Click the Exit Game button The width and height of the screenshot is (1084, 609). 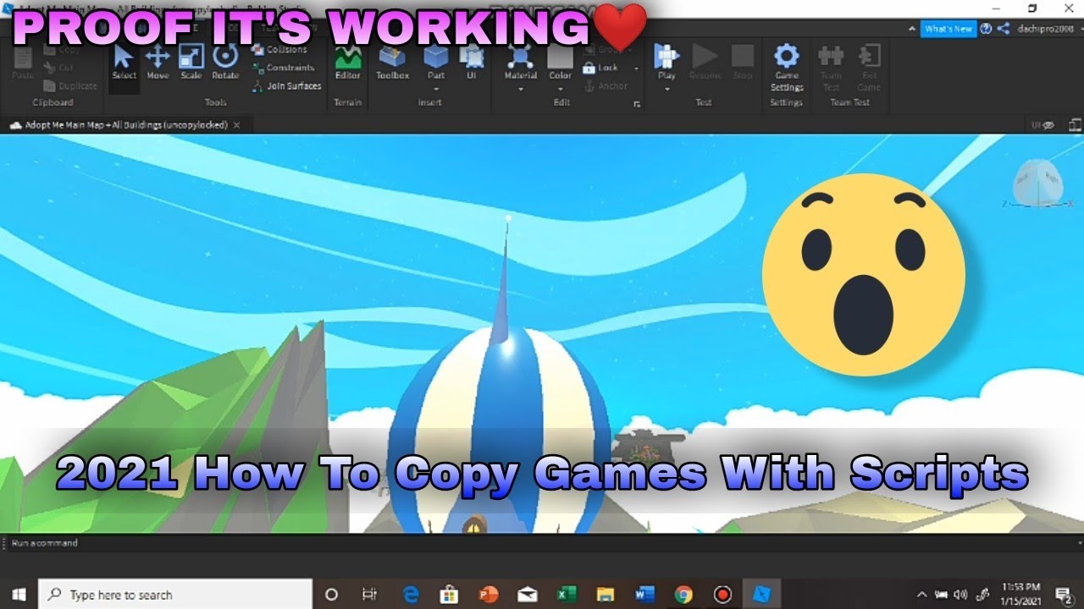[x=869, y=68]
